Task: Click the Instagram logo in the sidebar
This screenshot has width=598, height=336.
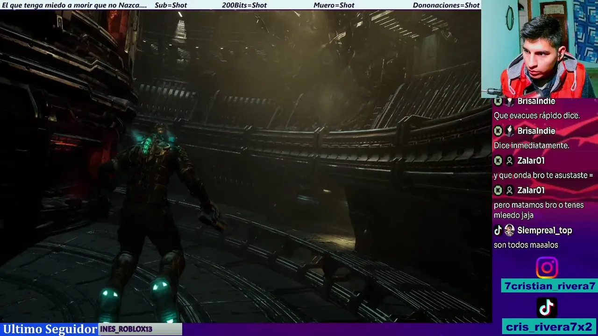Action: (547, 268)
